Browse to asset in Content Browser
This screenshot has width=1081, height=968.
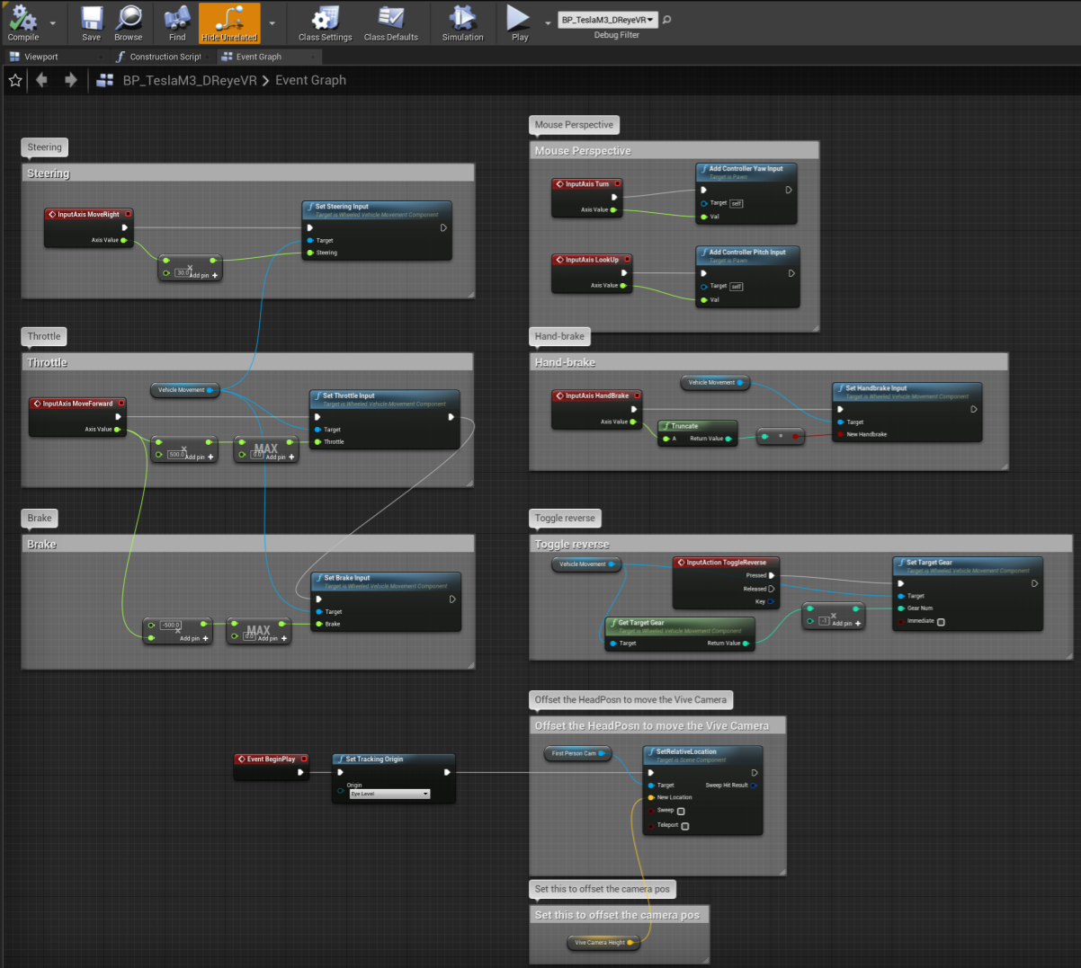(129, 23)
